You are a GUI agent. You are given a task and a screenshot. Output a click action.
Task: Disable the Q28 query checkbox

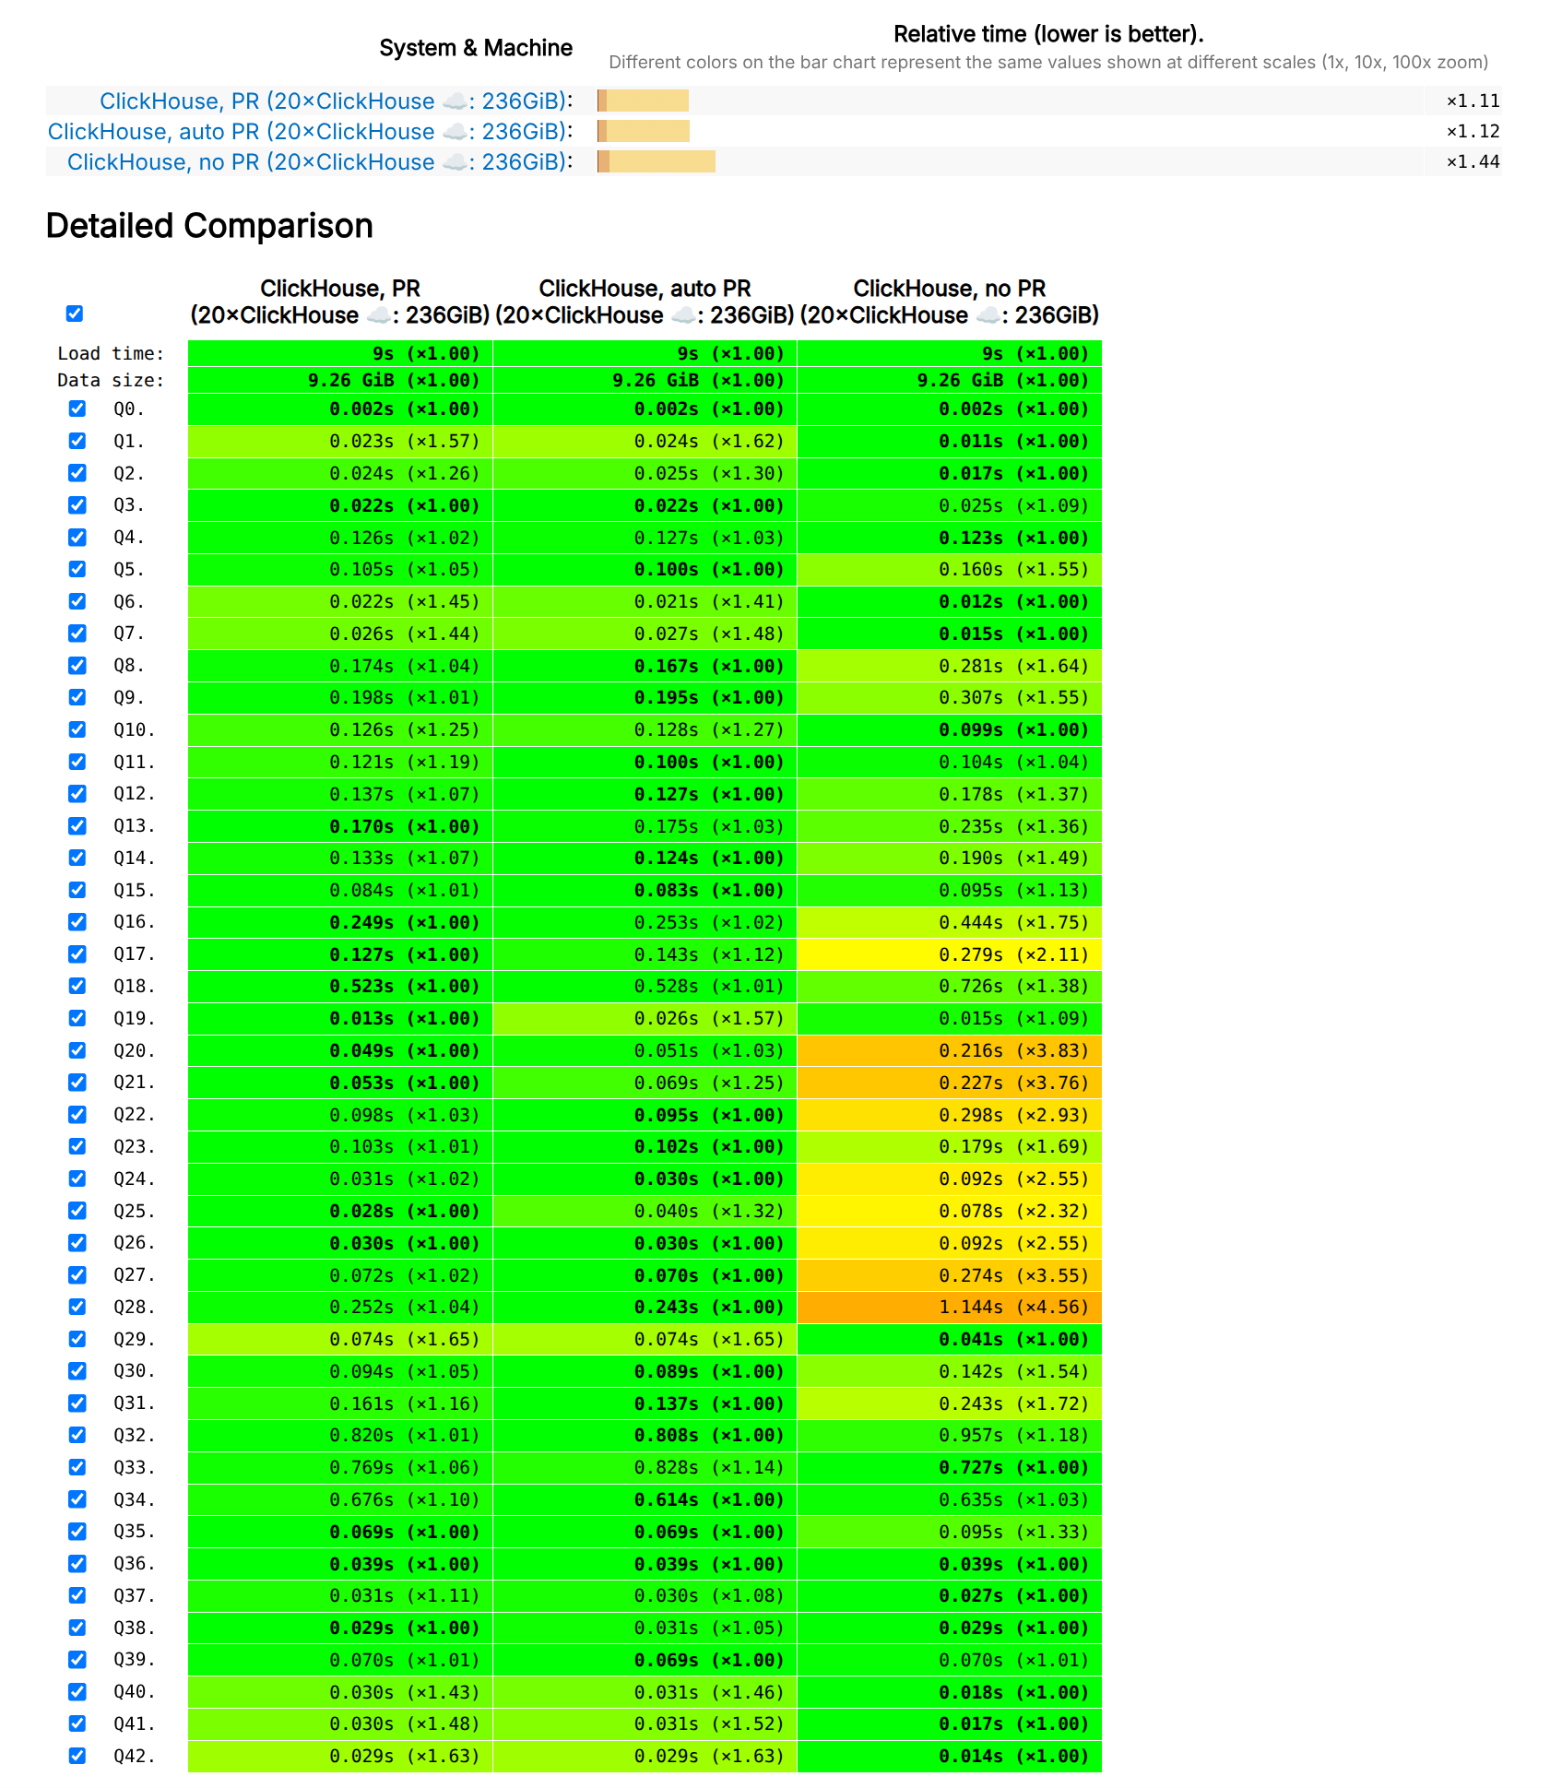click(77, 1307)
